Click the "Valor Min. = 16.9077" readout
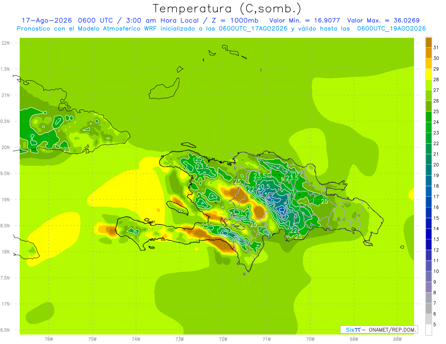The width and height of the screenshot is (446, 344). coord(305,20)
